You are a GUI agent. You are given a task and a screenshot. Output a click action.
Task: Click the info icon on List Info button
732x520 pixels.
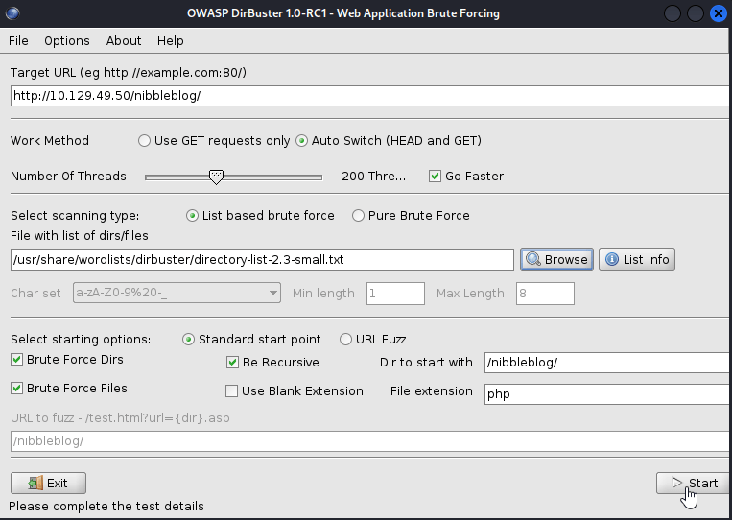coord(612,260)
